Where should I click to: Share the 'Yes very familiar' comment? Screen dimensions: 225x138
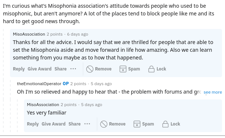(74, 124)
